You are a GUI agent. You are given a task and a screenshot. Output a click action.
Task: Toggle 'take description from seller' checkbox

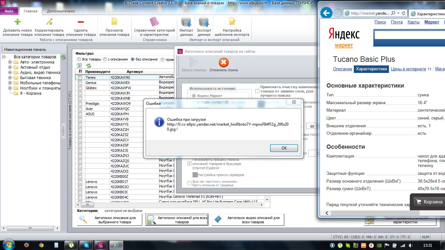tap(190, 183)
